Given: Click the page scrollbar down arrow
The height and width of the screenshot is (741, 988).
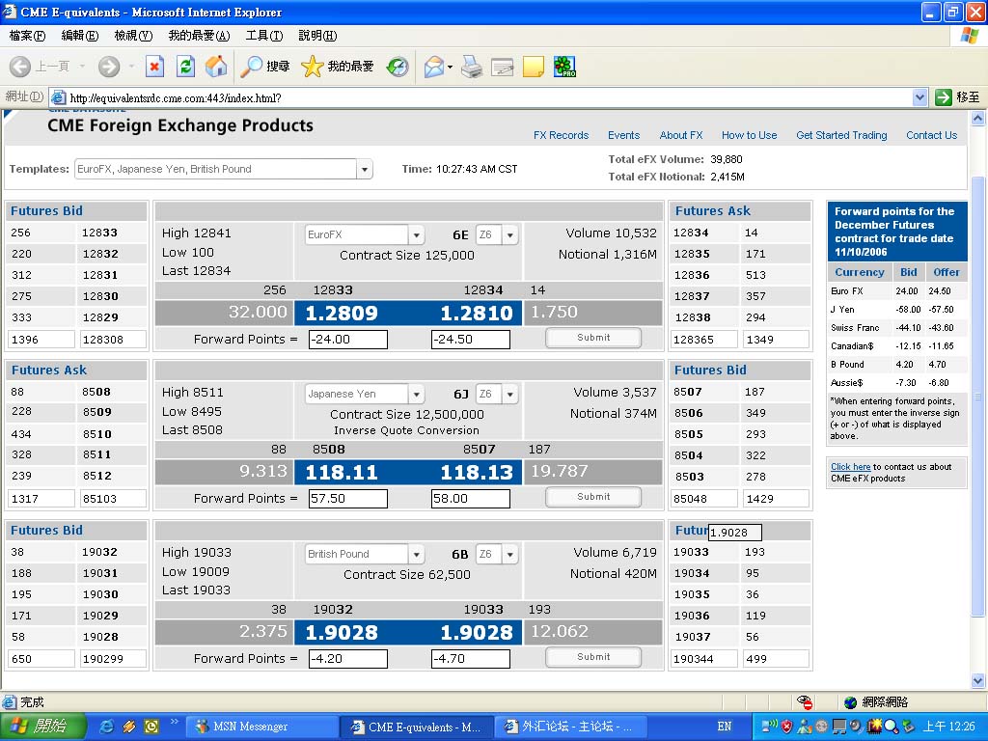Looking at the screenshot, I should (978, 680).
